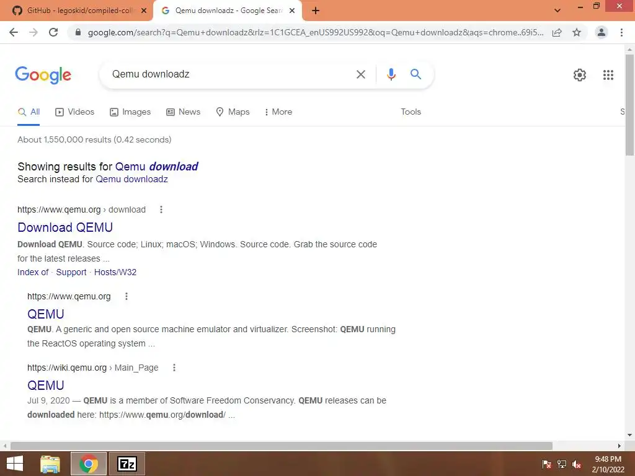The height and width of the screenshot is (476, 635).
Task: Open 7-Zip from the taskbar
Action: point(127,464)
